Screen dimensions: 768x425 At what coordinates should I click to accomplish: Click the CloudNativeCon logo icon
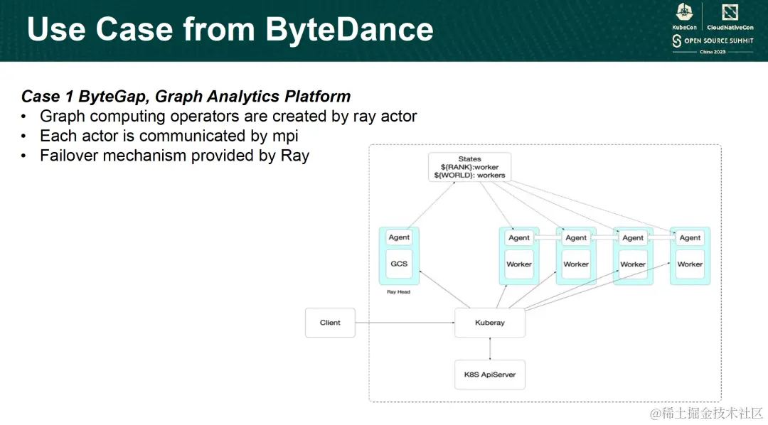730,12
